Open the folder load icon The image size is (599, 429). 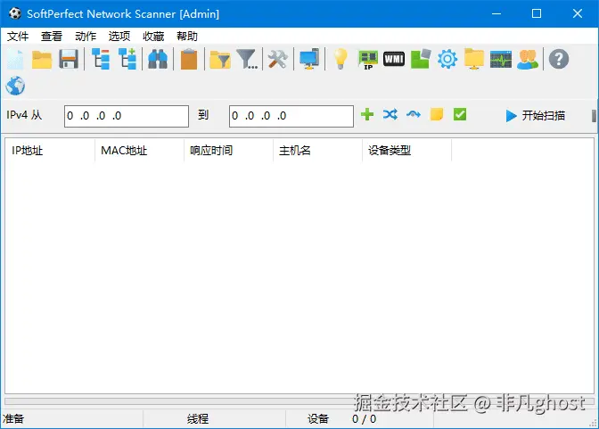pos(42,59)
